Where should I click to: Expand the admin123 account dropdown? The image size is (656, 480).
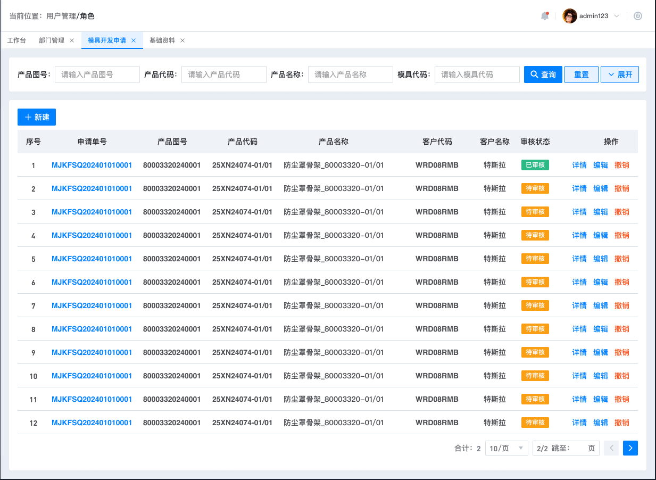pos(617,16)
